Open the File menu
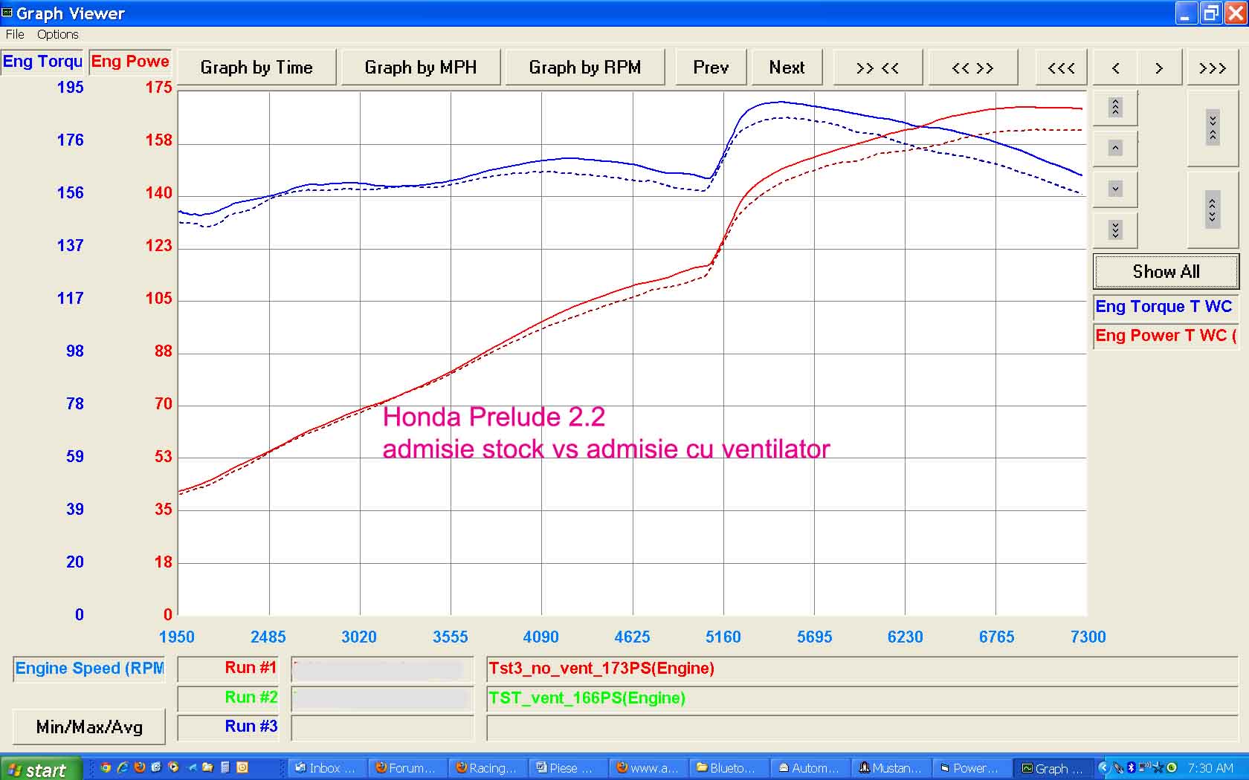Image resolution: width=1249 pixels, height=780 pixels. click(15, 34)
